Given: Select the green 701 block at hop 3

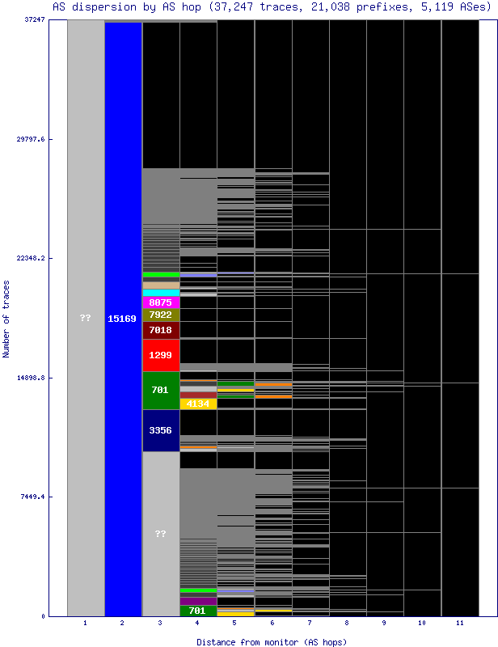Looking at the screenshot, I should 160,390.
